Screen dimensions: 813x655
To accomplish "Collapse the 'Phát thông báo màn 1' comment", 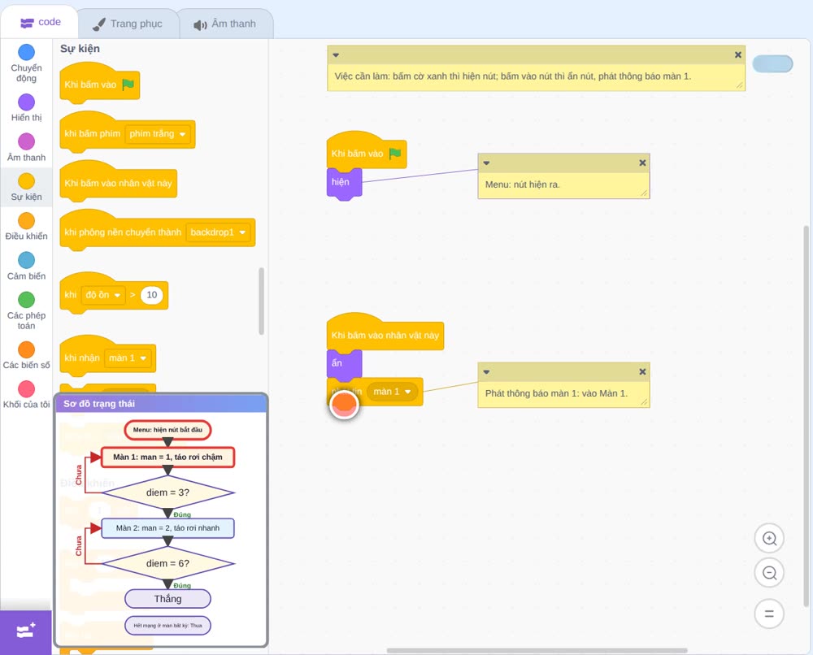I will click(x=486, y=371).
